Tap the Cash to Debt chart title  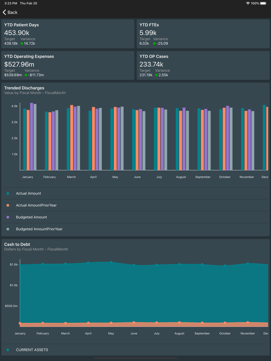pyautogui.click(x=17, y=244)
